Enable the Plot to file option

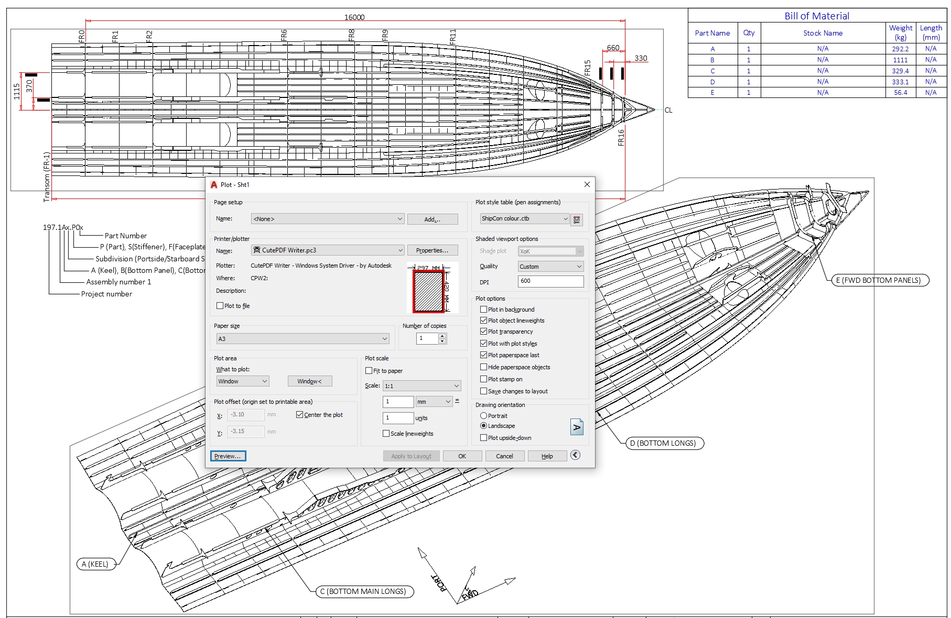coord(220,305)
